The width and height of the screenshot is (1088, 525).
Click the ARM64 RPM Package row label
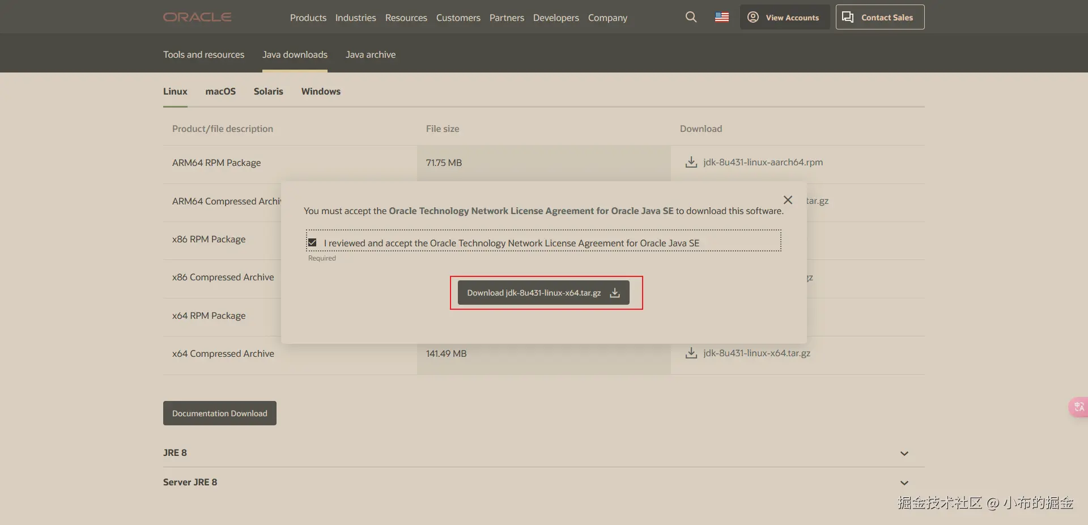pos(216,163)
